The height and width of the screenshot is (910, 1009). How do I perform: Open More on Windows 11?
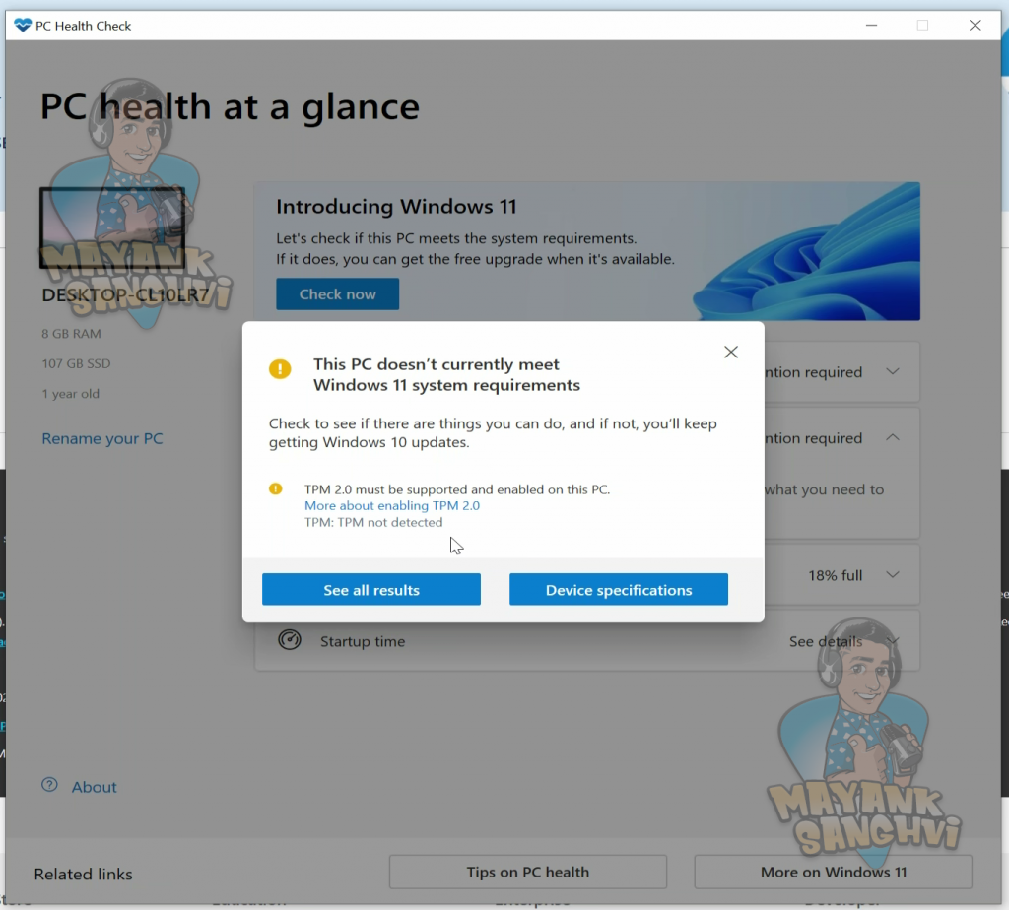tap(833, 872)
